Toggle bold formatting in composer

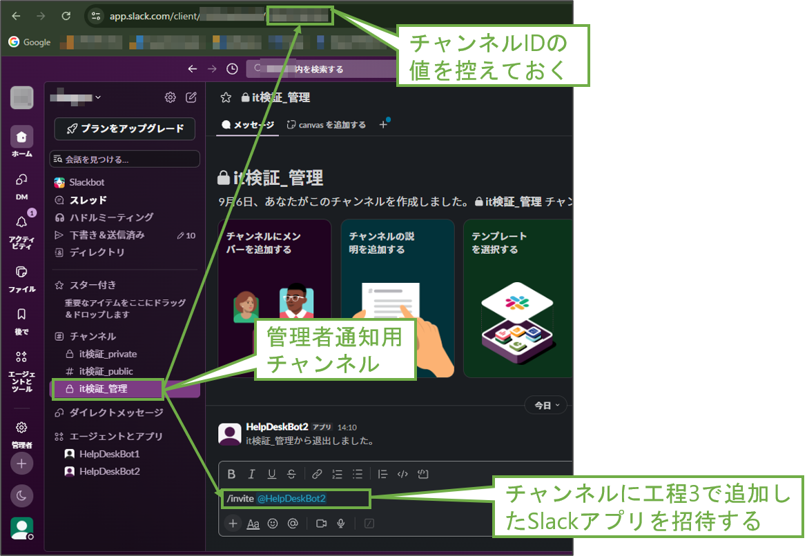pyautogui.click(x=231, y=474)
